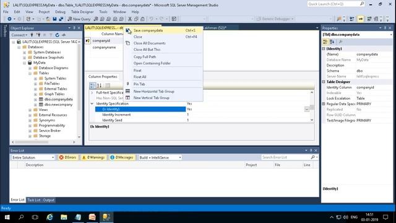The width and height of the screenshot is (396, 223).
Task: Open the Windows Start menu
Action: [7, 217]
